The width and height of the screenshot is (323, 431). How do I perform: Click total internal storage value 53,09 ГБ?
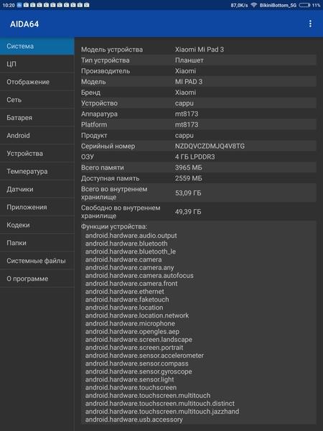tap(188, 193)
